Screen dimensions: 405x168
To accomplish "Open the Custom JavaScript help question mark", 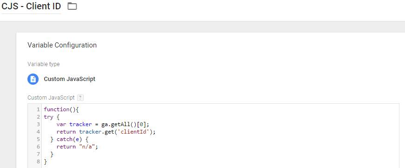I will coord(80,98).
